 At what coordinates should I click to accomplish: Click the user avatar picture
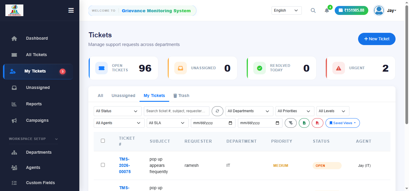tap(379, 10)
